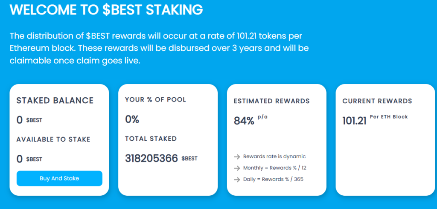This screenshot has height=209, width=437.
Task: Click the Daily = Rewards % / 365 text
Action: (273, 180)
